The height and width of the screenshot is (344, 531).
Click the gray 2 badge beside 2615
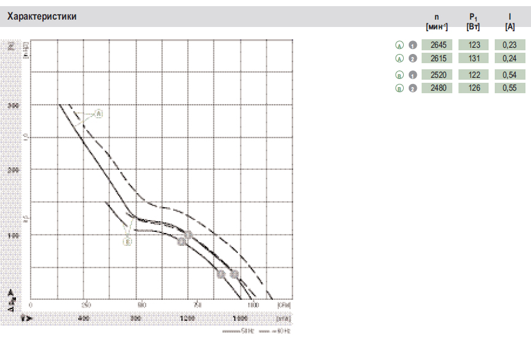413,59
